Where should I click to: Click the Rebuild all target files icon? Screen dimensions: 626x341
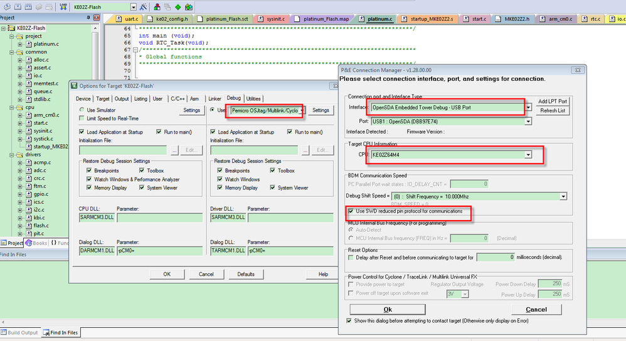point(28,7)
